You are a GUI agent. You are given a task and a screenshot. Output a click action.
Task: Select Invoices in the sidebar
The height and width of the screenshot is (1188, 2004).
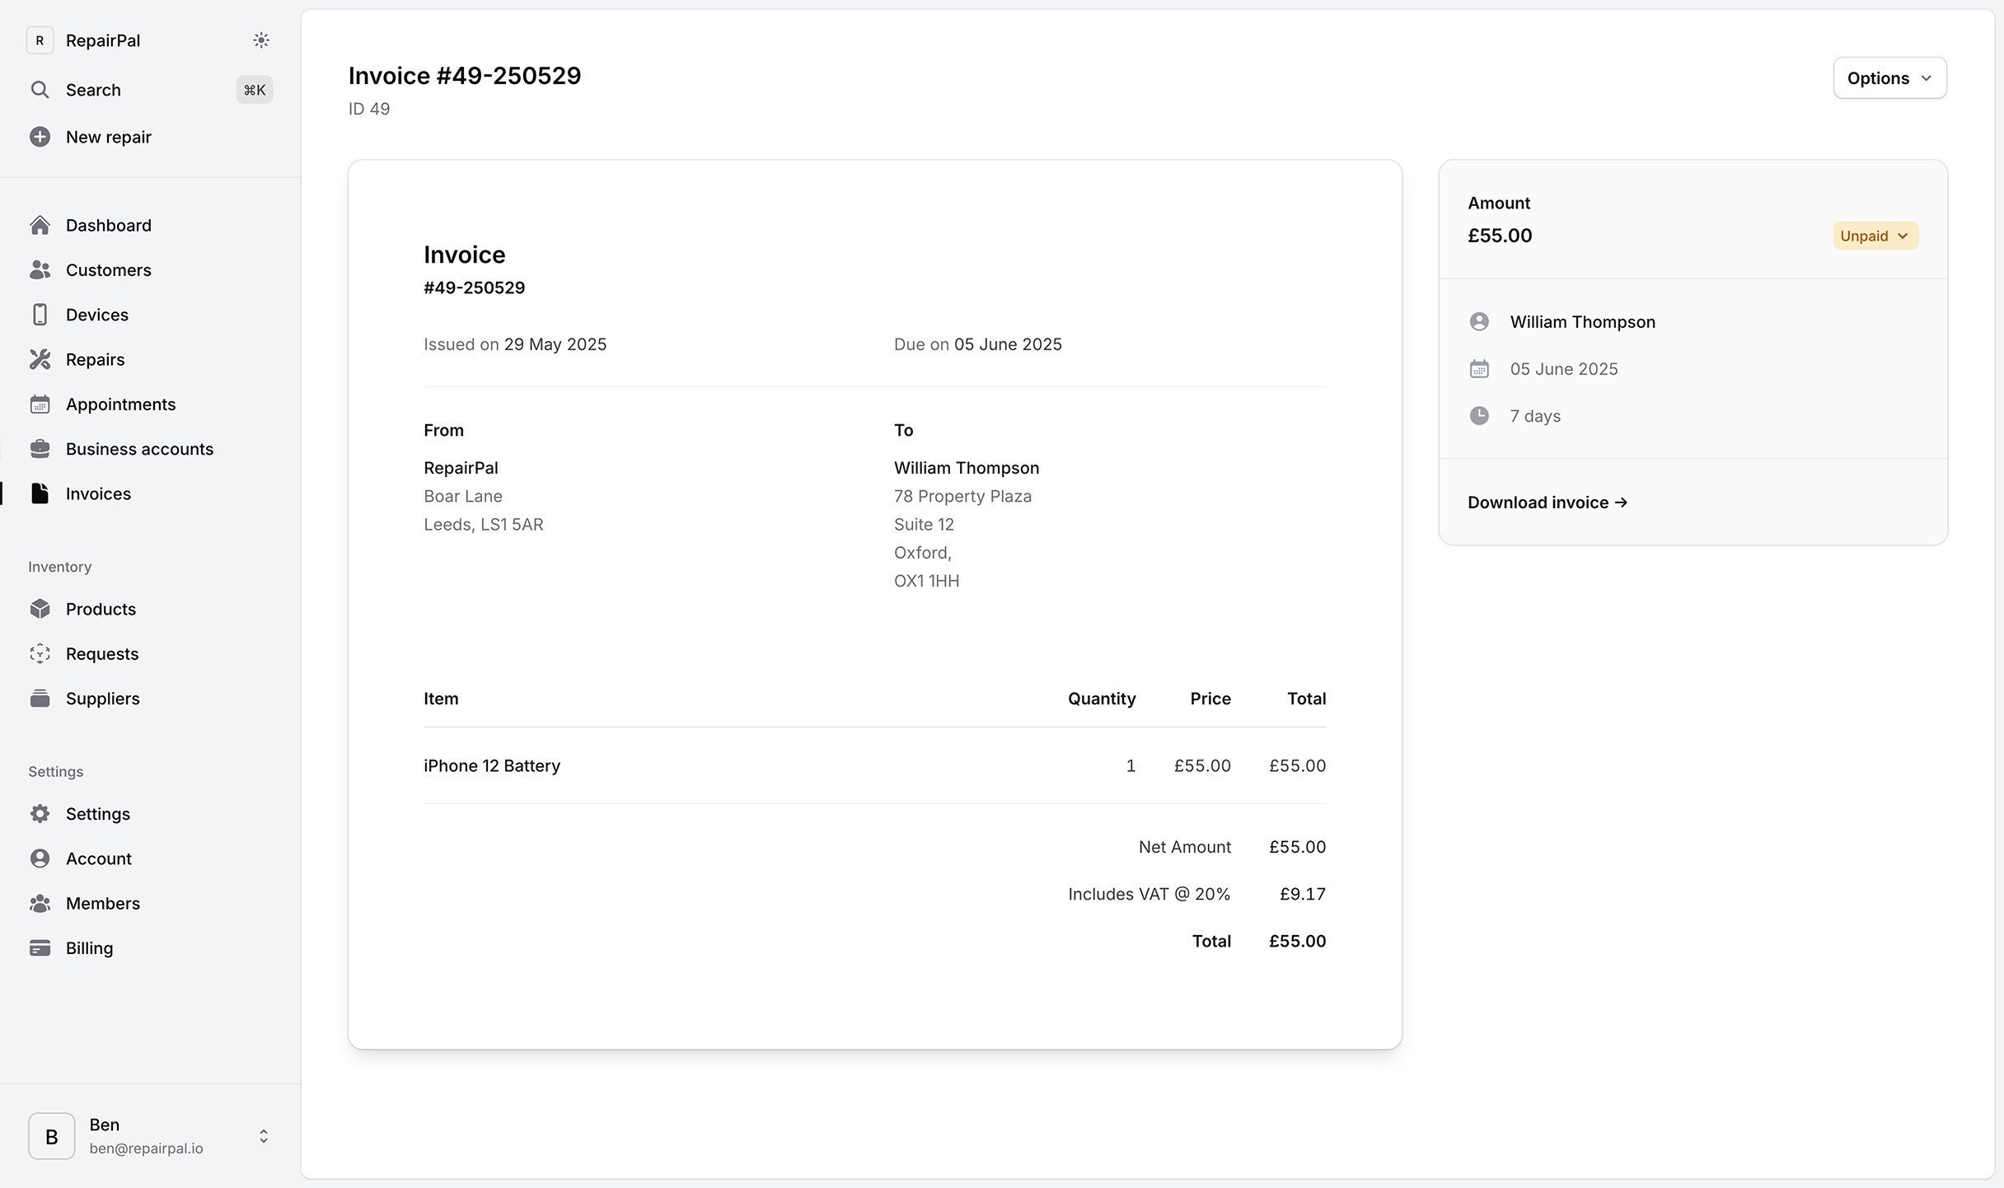pyautogui.click(x=98, y=493)
